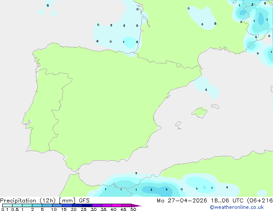The image size is (273, 211).
Task: Click the 25–30 mm navy legend swatch
Action: [x=87, y=205]
